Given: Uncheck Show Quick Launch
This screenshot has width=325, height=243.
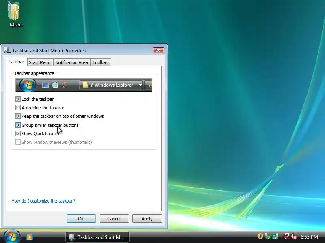Looking at the screenshot, I should click(18, 134).
